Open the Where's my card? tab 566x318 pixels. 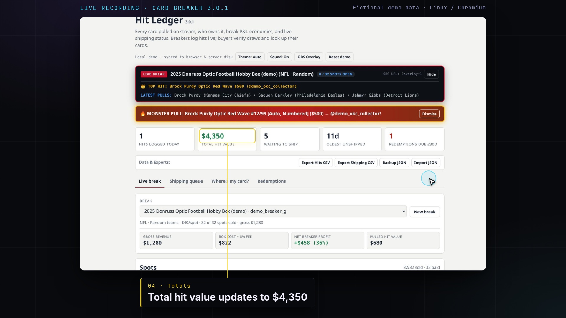(230, 181)
